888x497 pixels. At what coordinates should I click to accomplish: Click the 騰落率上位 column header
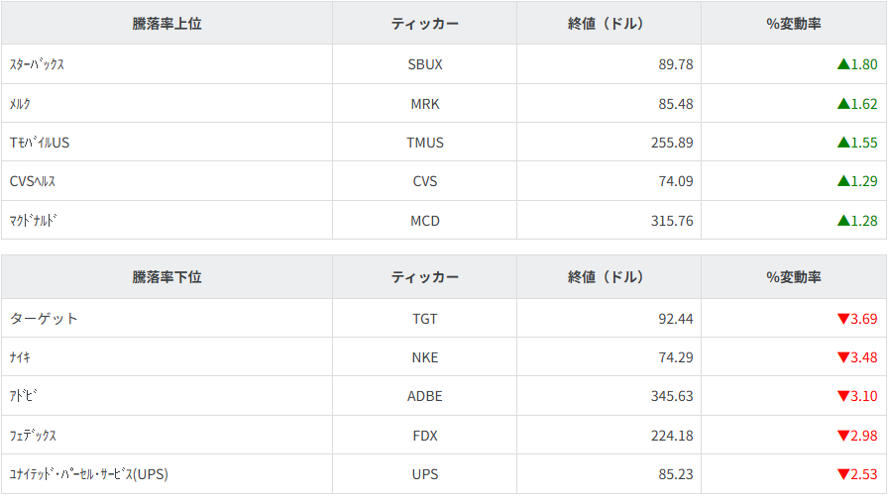click(x=166, y=23)
